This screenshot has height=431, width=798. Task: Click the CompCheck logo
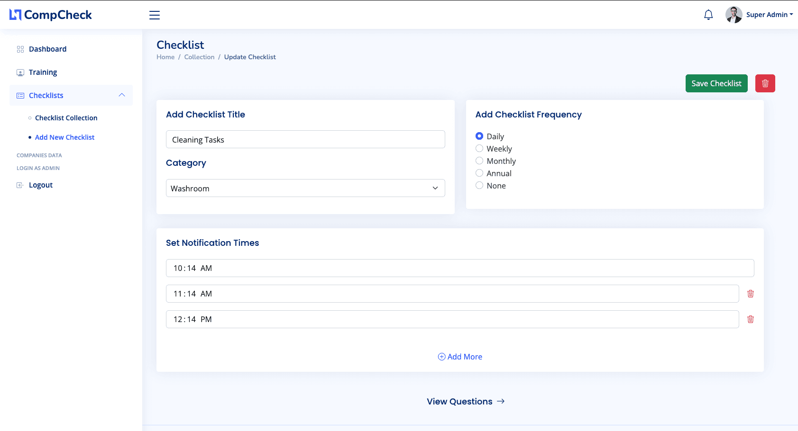point(51,15)
